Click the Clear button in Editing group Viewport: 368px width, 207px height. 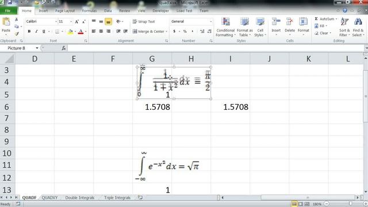point(323,33)
